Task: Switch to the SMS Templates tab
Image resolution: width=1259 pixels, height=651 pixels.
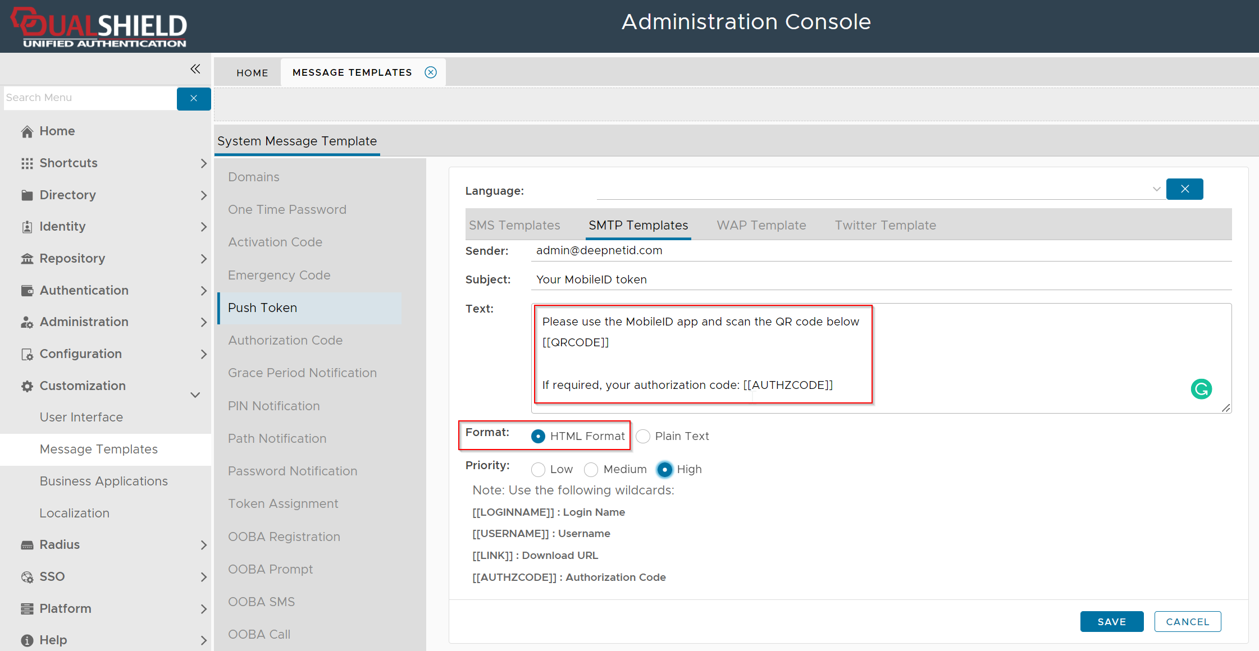Action: [514, 225]
